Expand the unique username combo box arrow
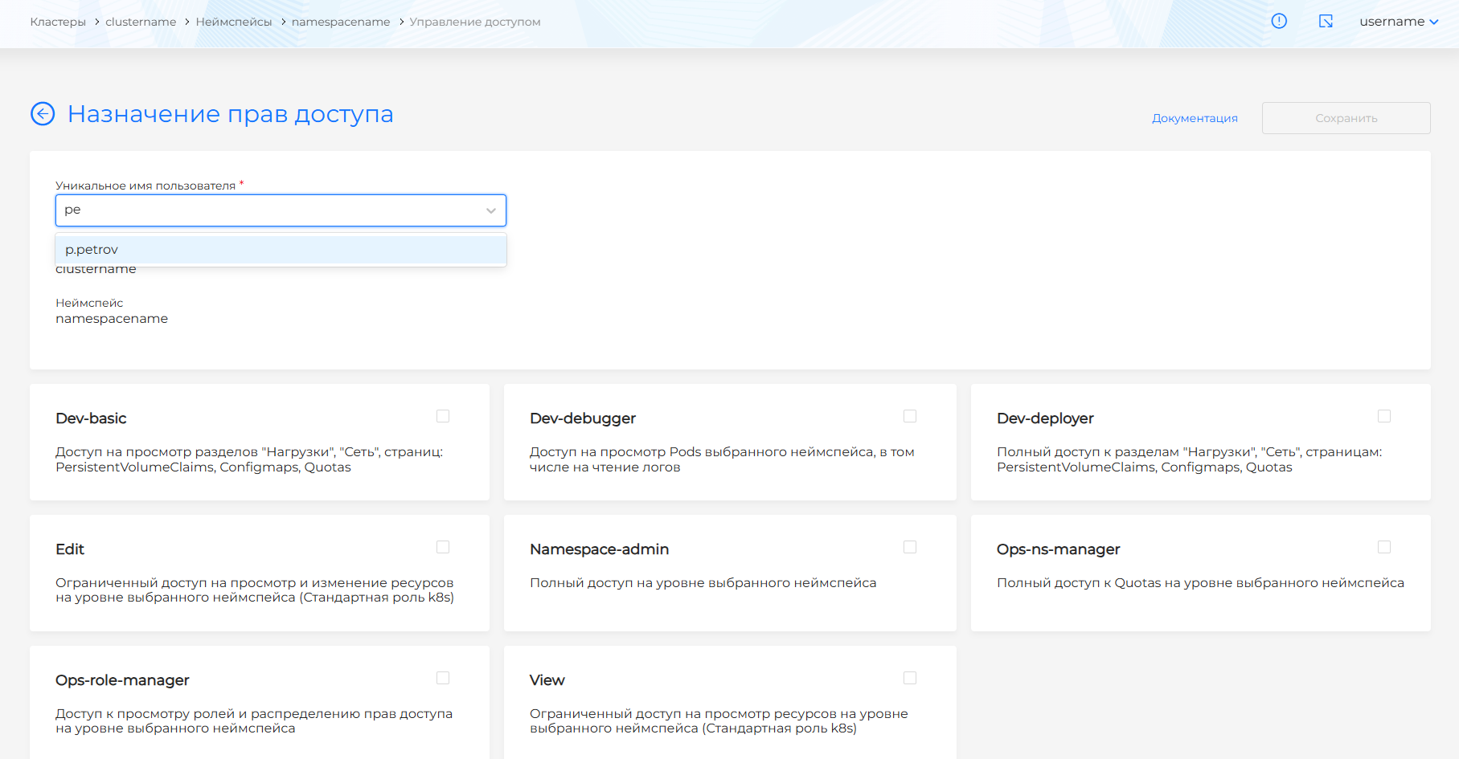The image size is (1459, 759). [x=490, y=210]
